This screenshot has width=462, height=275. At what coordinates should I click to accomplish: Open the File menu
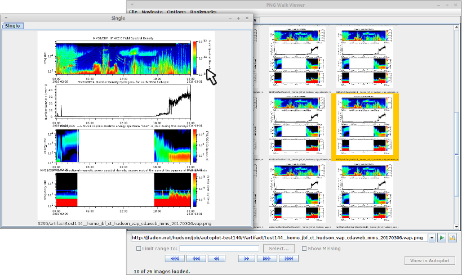pos(133,12)
